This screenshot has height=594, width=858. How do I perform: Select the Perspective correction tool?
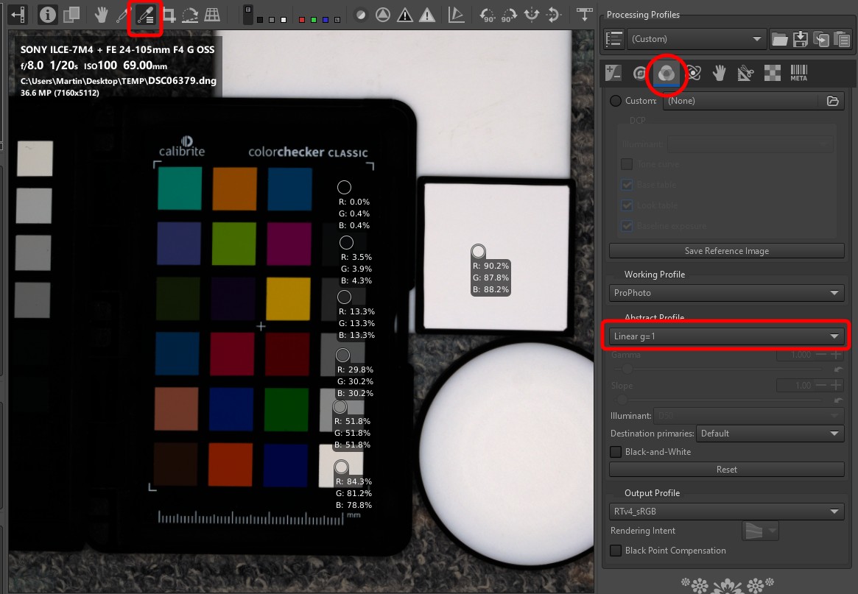212,15
